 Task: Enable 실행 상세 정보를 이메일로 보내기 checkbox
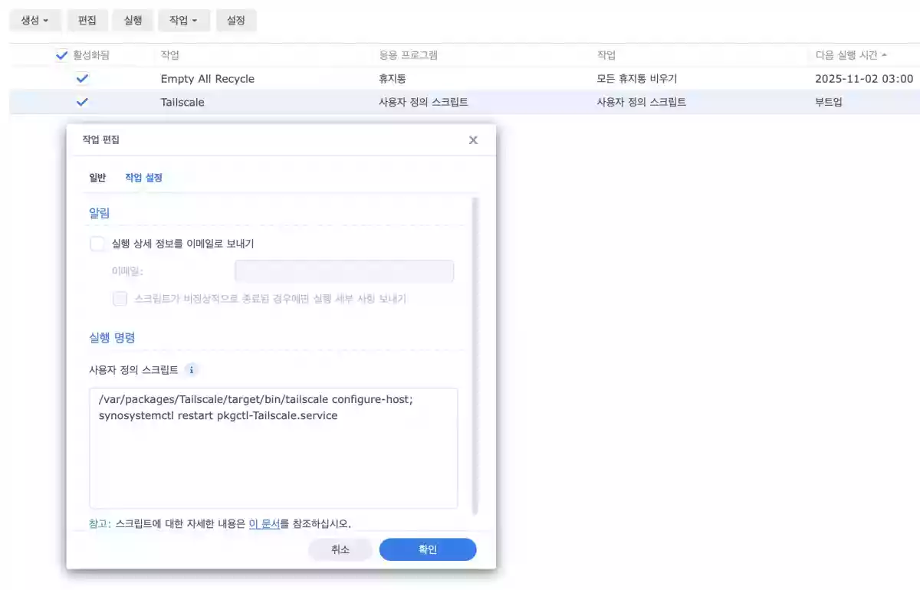97,244
